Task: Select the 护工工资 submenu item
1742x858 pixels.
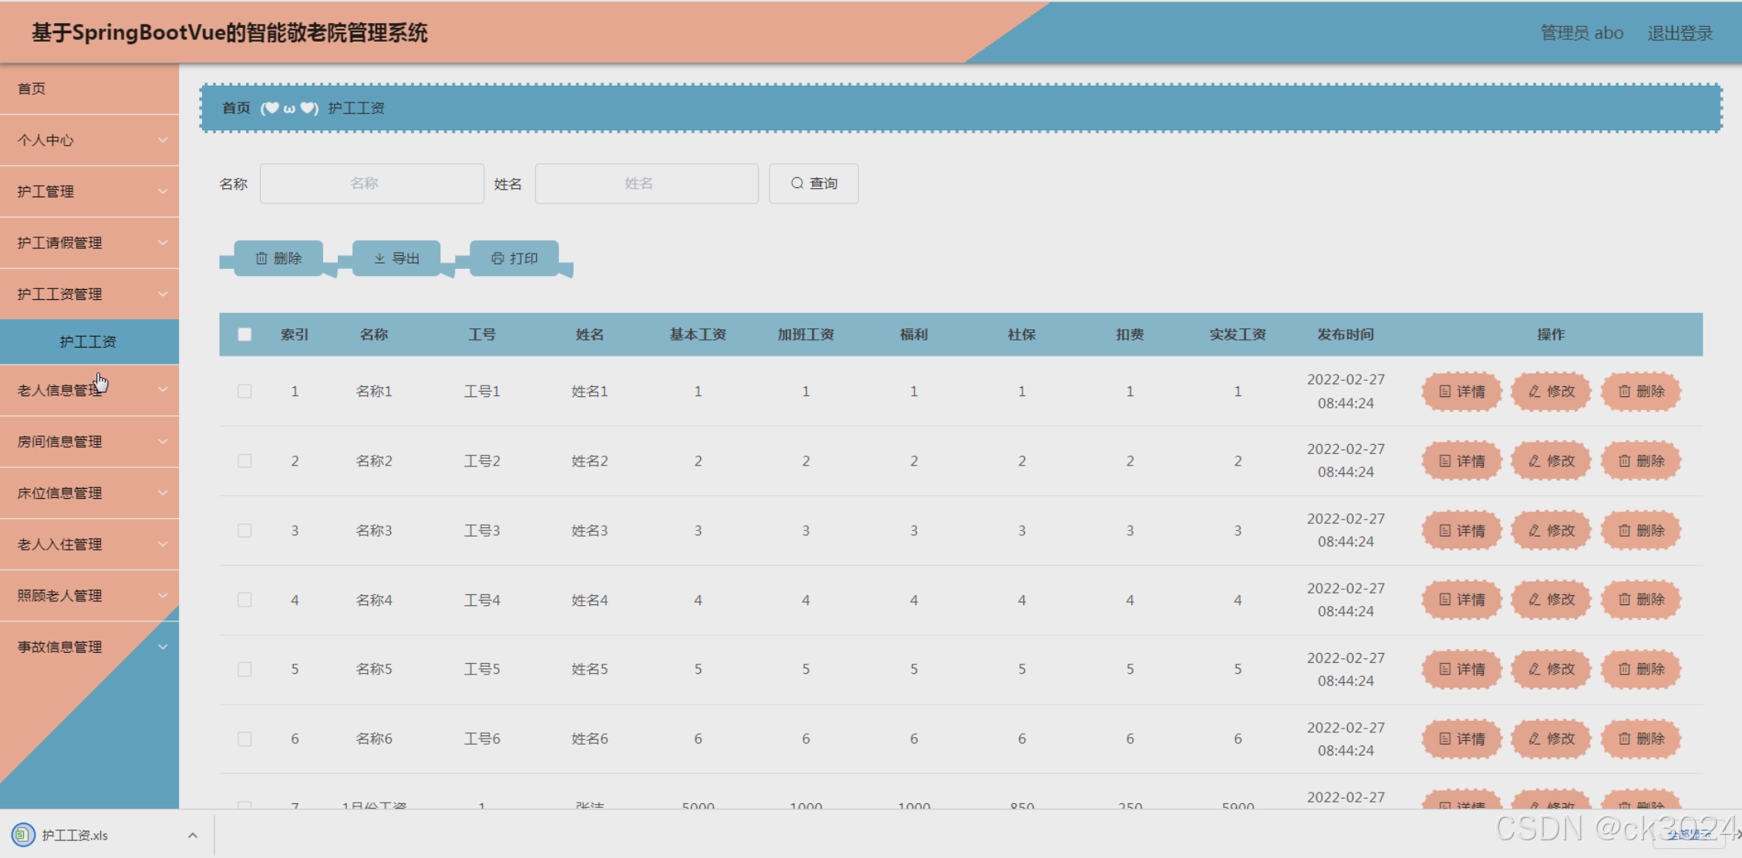Action: [x=88, y=342]
